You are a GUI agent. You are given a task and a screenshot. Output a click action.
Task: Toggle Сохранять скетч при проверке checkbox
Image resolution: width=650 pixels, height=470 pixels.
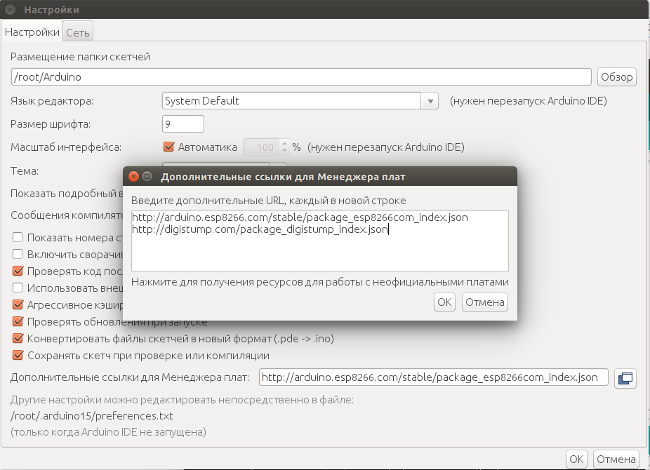18,356
